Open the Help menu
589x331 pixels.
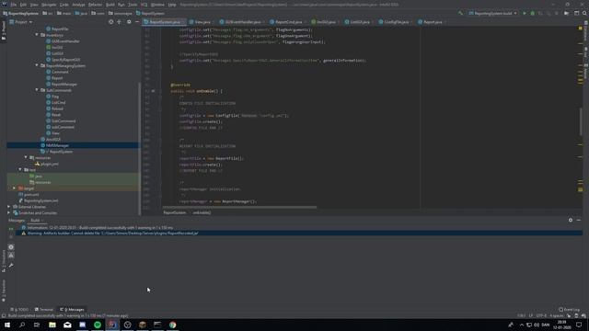tap(172, 5)
